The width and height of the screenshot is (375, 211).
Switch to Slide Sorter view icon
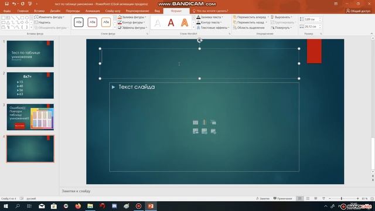(308, 199)
